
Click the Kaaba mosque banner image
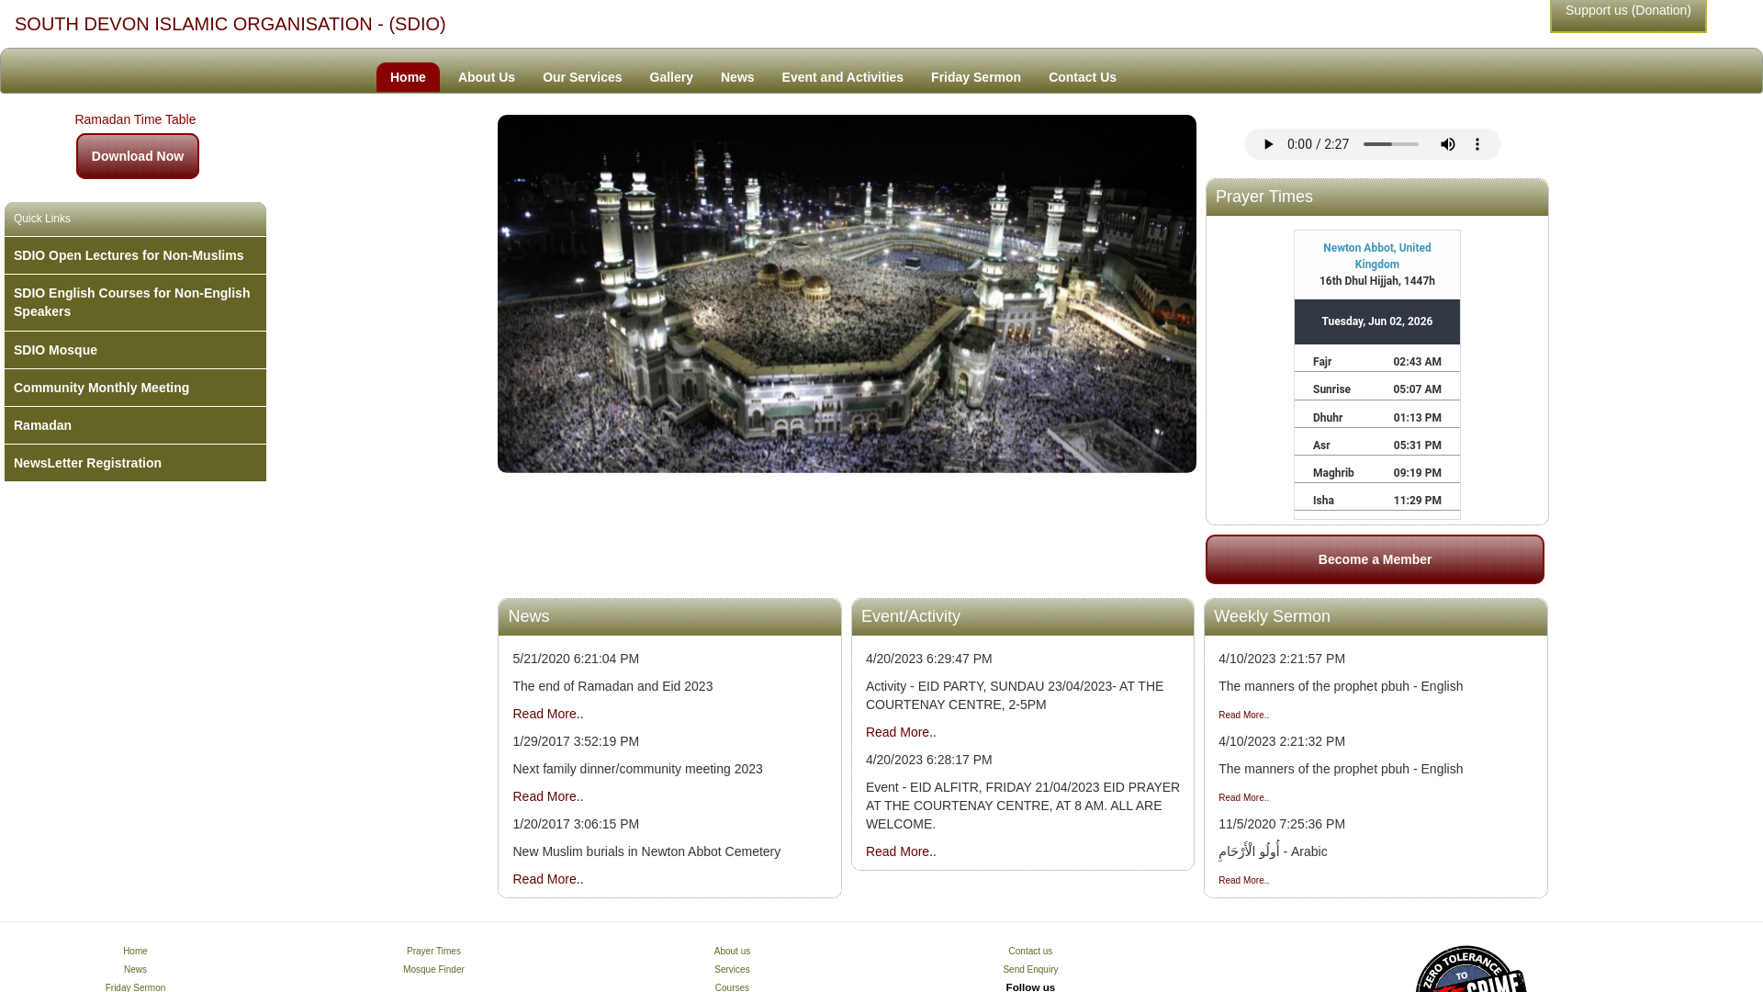[847, 294]
